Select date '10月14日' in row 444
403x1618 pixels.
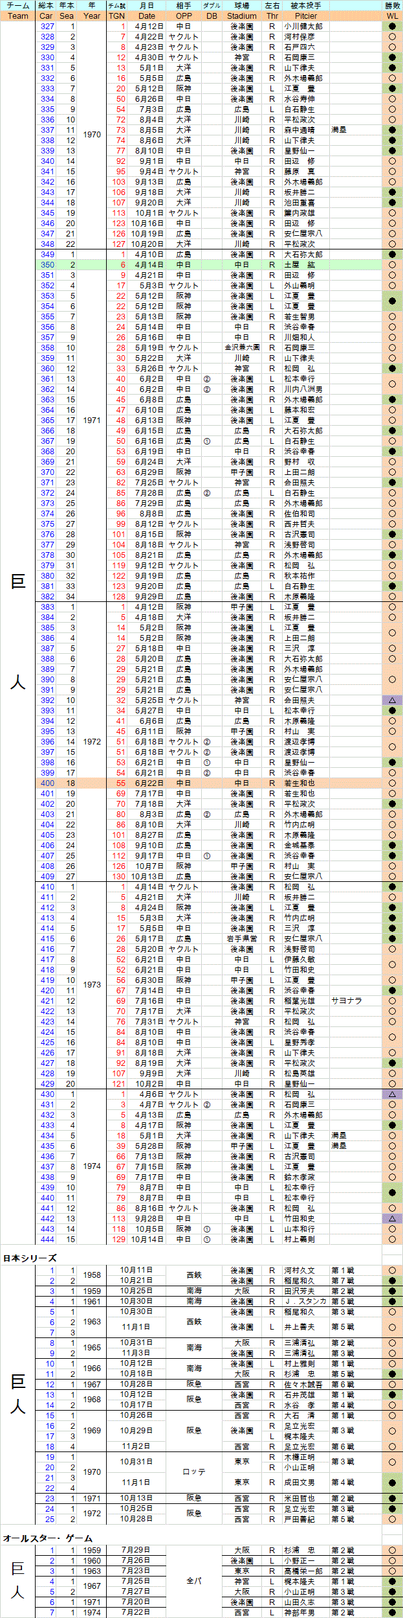(147, 1239)
